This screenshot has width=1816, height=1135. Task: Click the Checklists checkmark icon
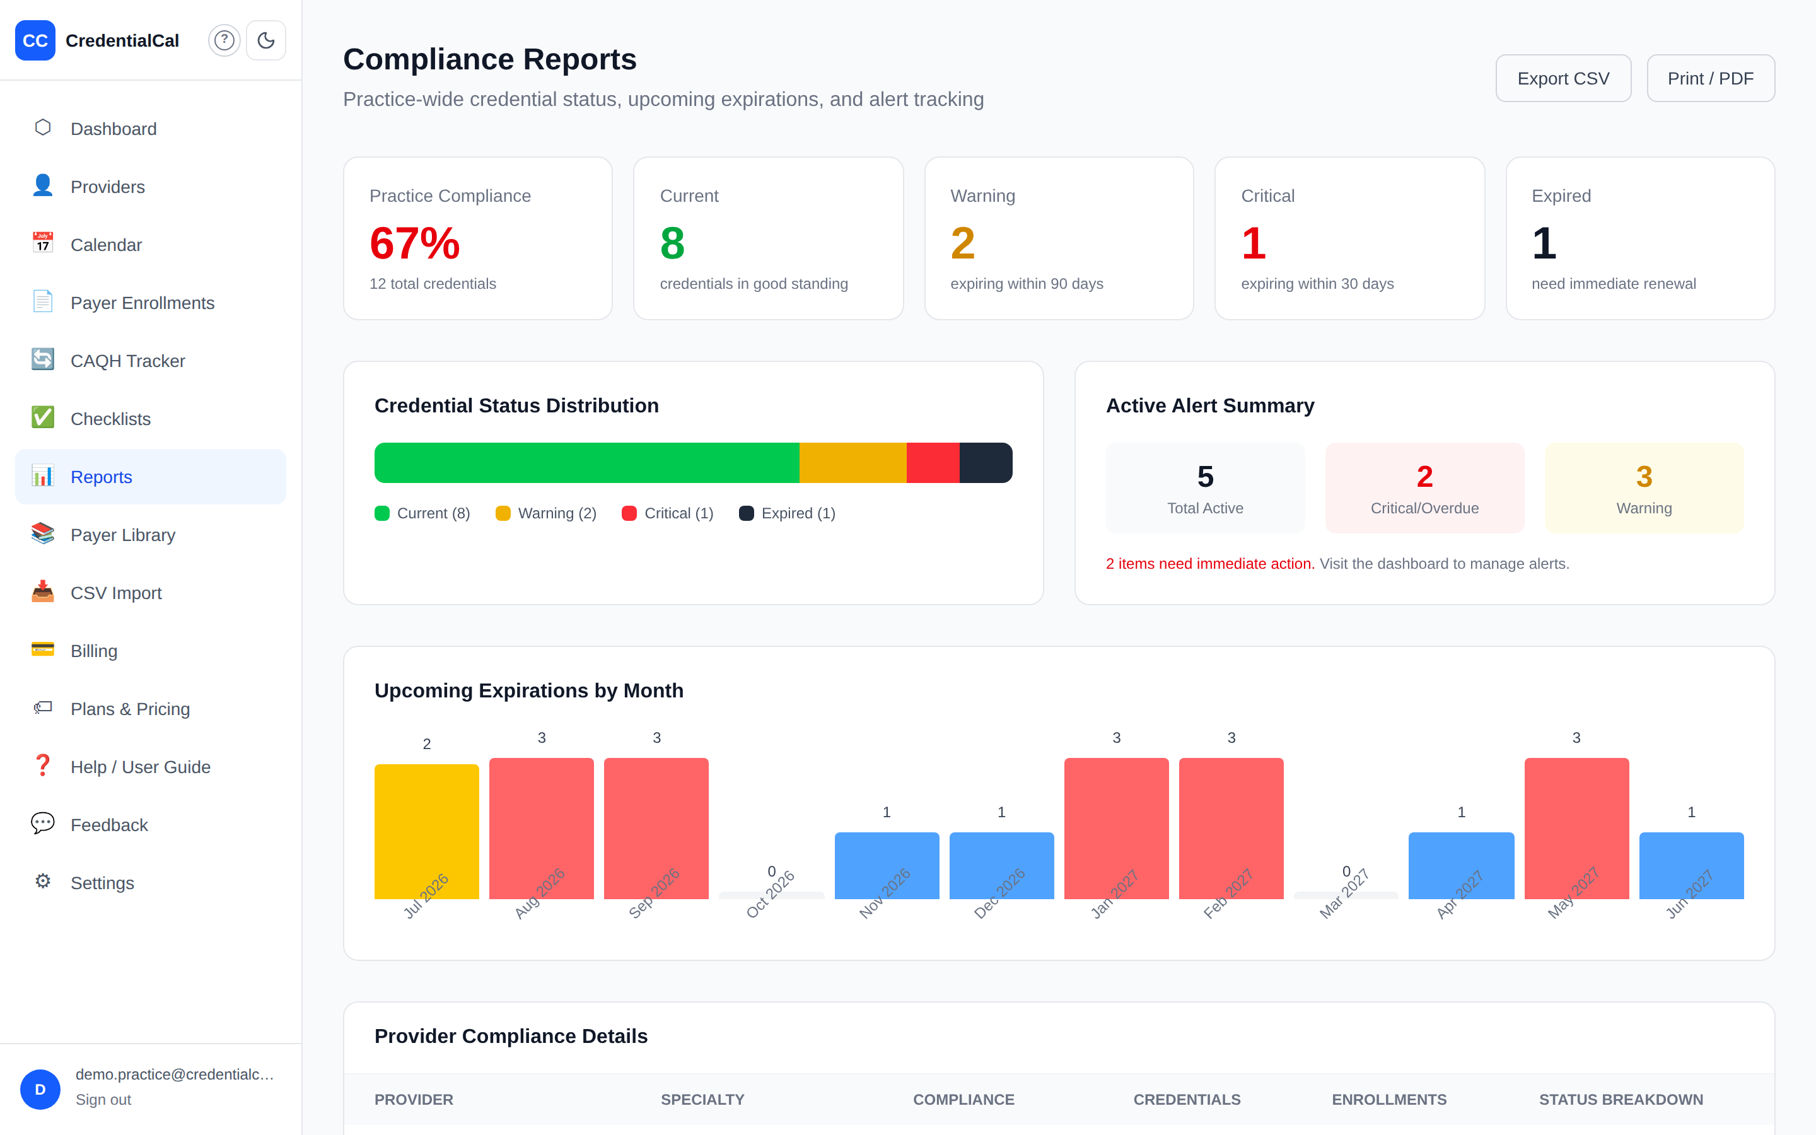click(43, 417)
